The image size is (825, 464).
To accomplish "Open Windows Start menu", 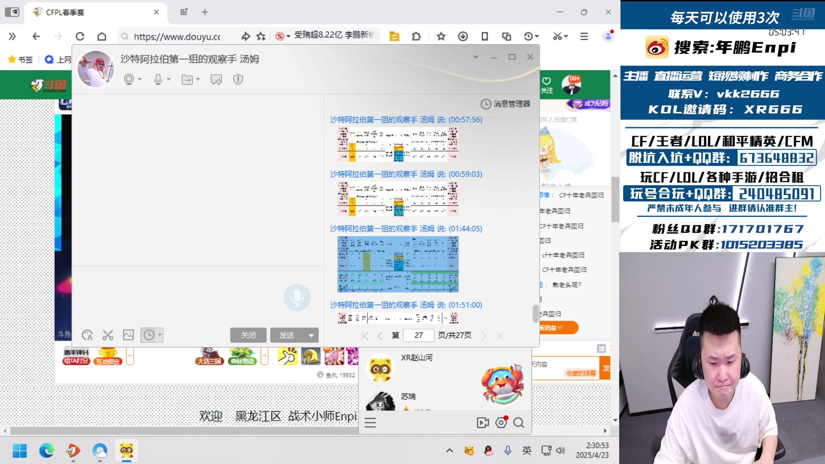I will click(x=20, y=451).
